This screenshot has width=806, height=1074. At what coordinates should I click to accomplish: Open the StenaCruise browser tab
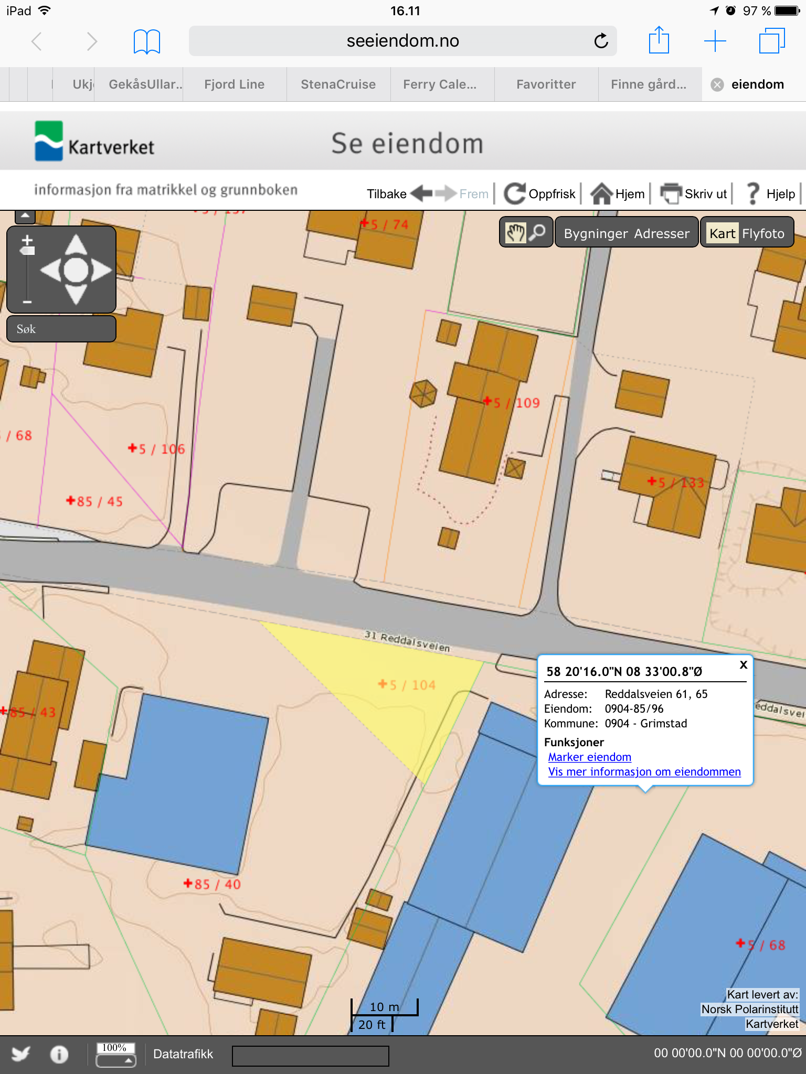click(x=338, y=84)
